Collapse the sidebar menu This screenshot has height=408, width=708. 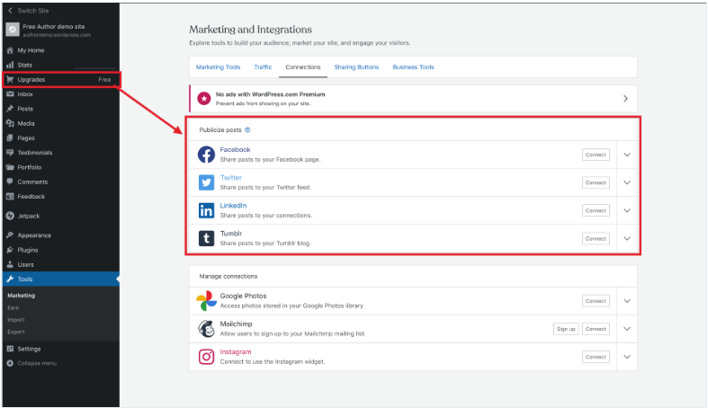(x=36, y=363)
